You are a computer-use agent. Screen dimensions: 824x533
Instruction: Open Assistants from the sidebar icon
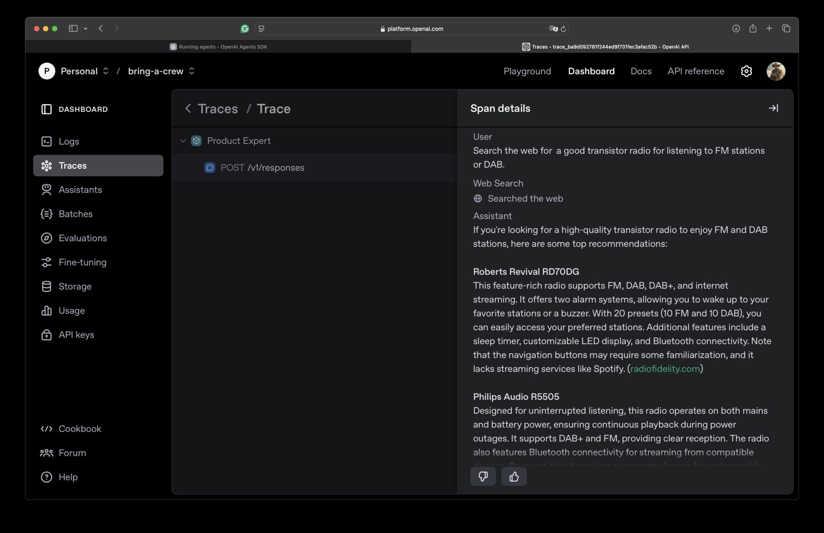click(x=47, y=189)
